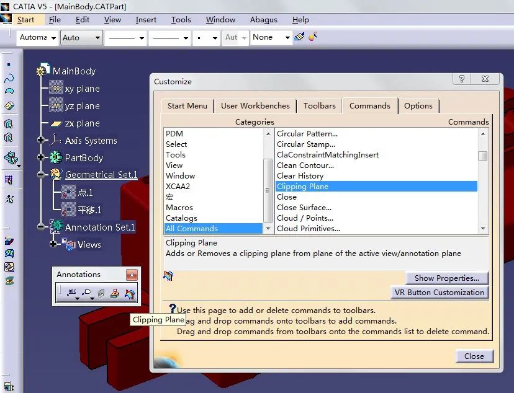514x393 pixels.
Task: Click the bottom-left corner toolbar icon
Action: click(9, 386)
